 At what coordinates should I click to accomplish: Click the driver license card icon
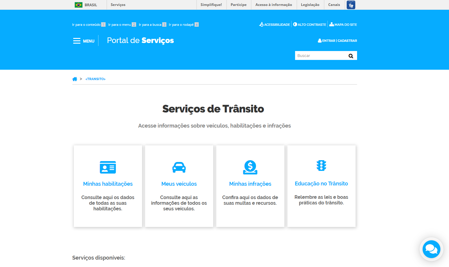[x=108, y=167]
